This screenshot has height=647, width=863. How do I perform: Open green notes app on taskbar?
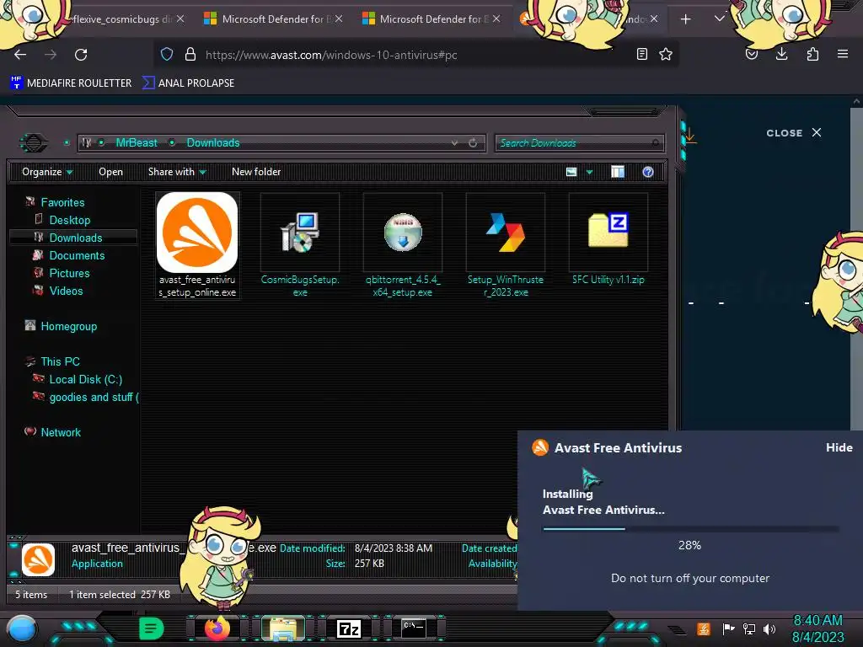(151, 628)
